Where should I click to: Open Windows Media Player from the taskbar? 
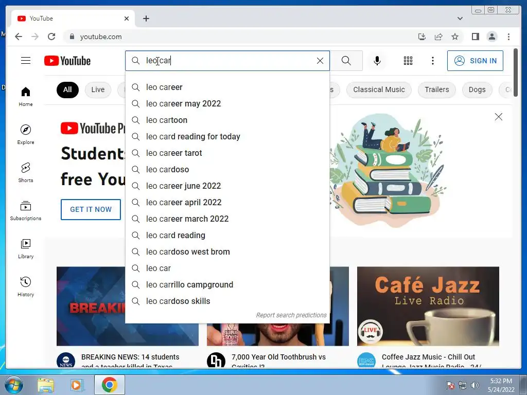tap(77, 385)
